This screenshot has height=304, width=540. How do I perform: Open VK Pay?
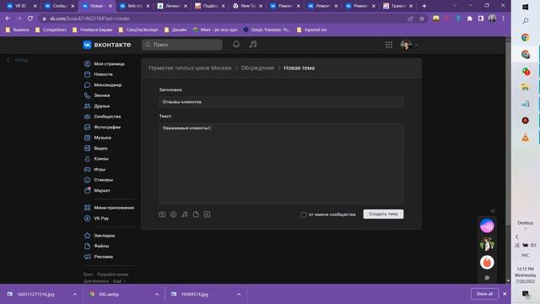point(97,218)
